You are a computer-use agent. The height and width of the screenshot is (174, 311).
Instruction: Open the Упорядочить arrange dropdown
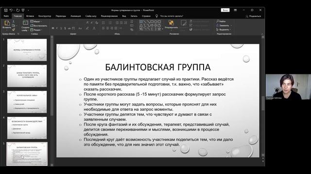click(171, 25)
